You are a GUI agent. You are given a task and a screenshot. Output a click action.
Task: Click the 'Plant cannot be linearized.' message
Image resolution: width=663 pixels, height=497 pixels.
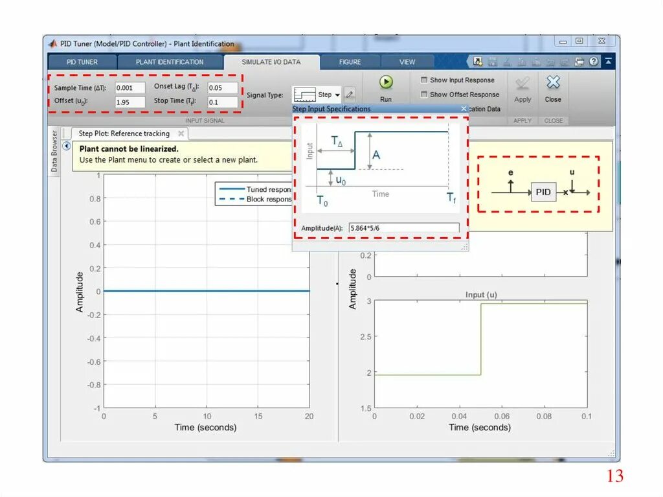[x=129, y=148]
